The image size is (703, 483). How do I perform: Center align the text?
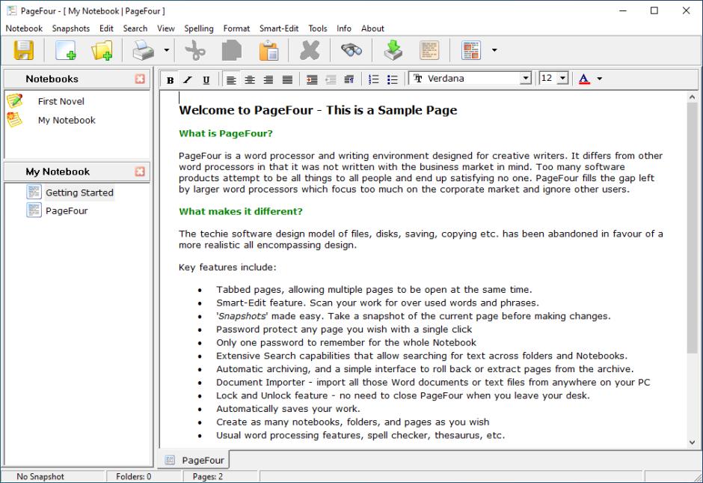click(250, 80)
